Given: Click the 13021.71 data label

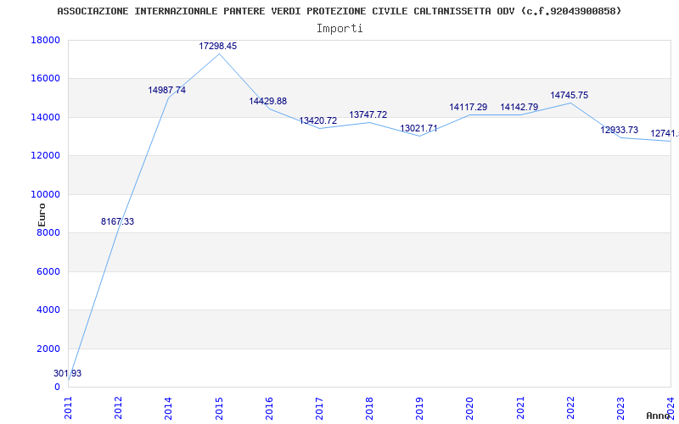Looking at the screenshot, I should [418, 129].
